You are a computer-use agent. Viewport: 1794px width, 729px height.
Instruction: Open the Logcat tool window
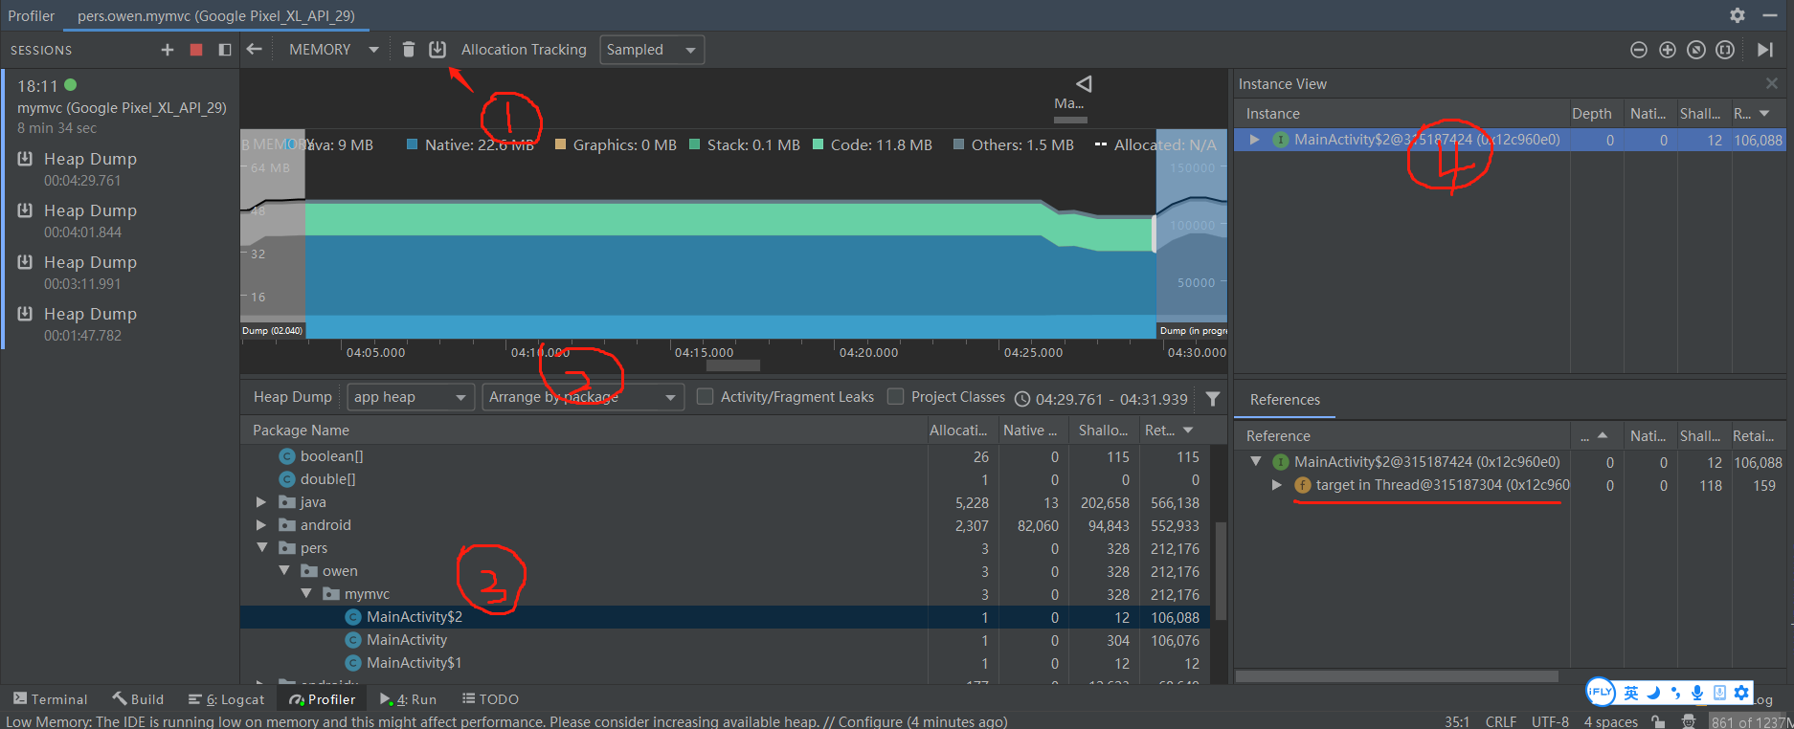pos(227,699)
